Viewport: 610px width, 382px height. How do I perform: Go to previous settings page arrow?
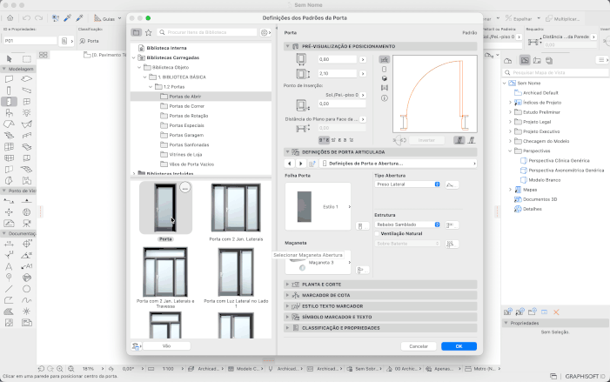tap(289, 164)
